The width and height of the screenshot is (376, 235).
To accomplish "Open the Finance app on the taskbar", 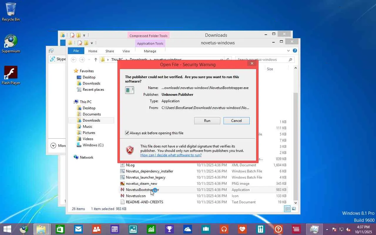I will click(x=151, y=229).
